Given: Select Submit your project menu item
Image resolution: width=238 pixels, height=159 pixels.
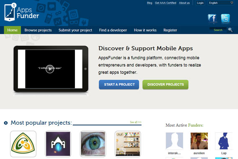Looking at the screenshot, I should click(x=75, y=30).
